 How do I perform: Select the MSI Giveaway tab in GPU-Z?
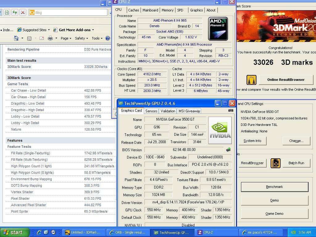point(189,111)
